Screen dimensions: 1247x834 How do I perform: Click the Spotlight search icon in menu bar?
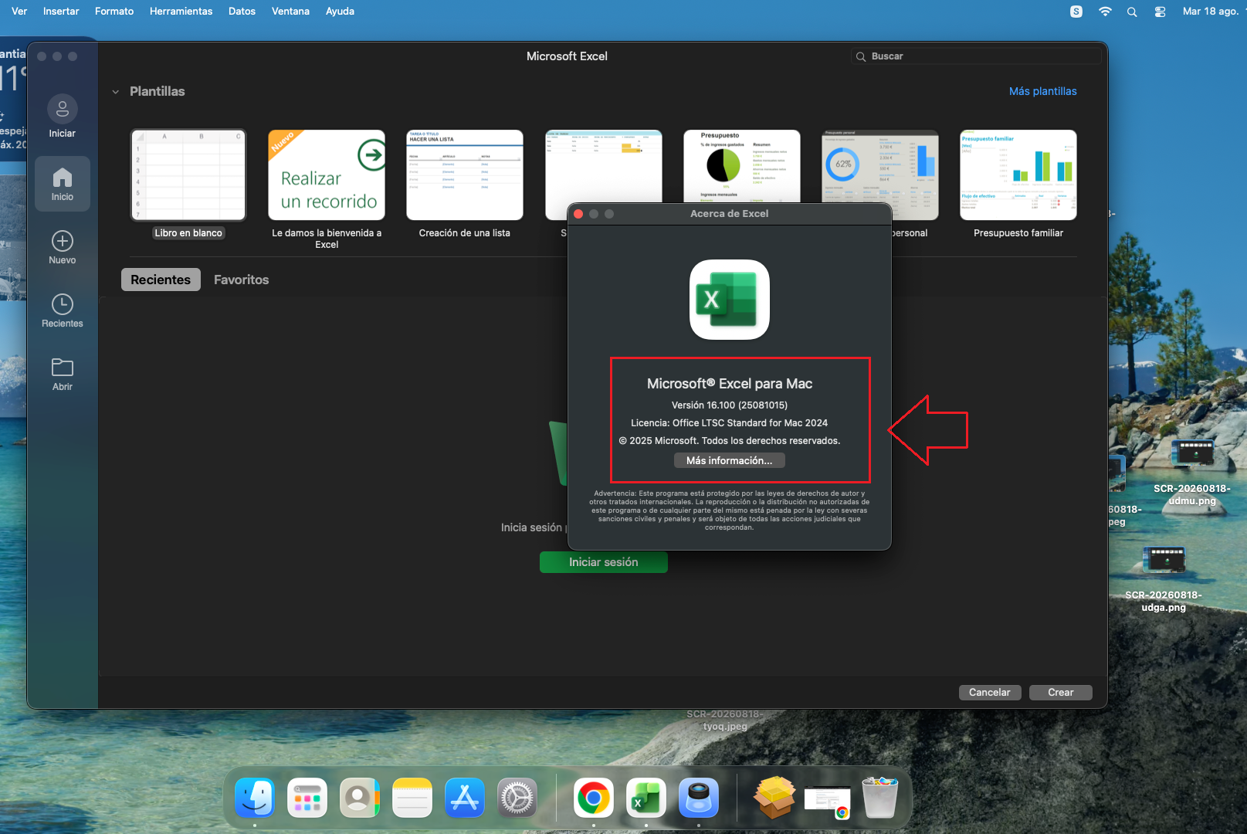1132,12
